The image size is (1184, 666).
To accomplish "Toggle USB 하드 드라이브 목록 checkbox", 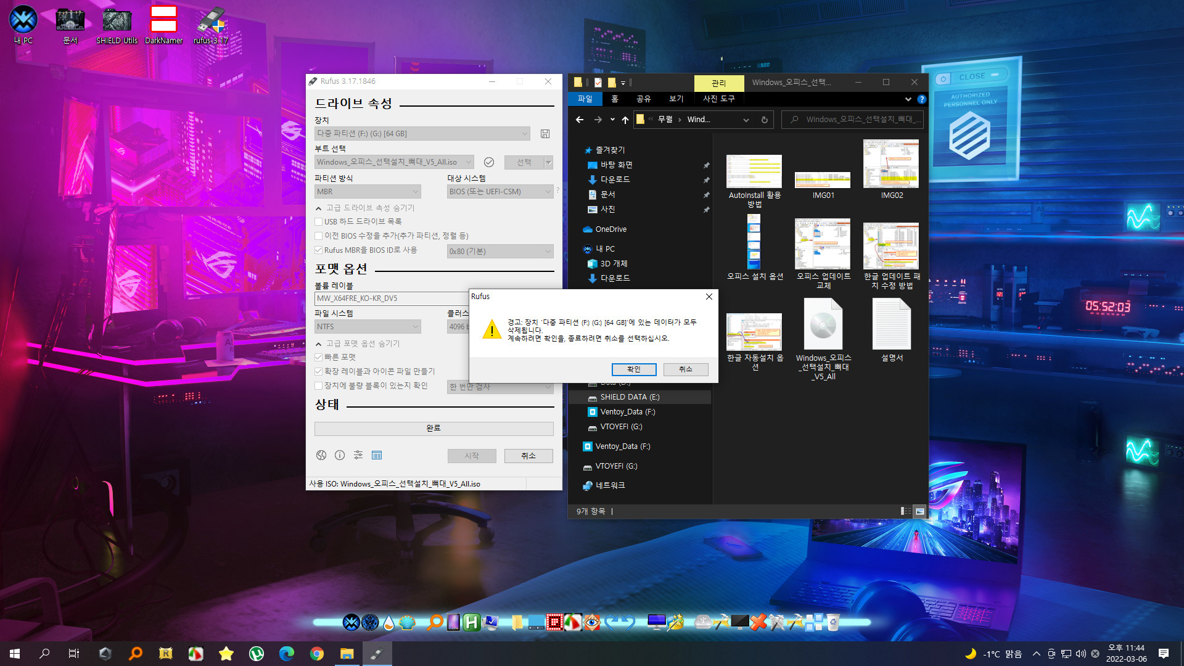I will pyautogui.click(x=319, y=221).
